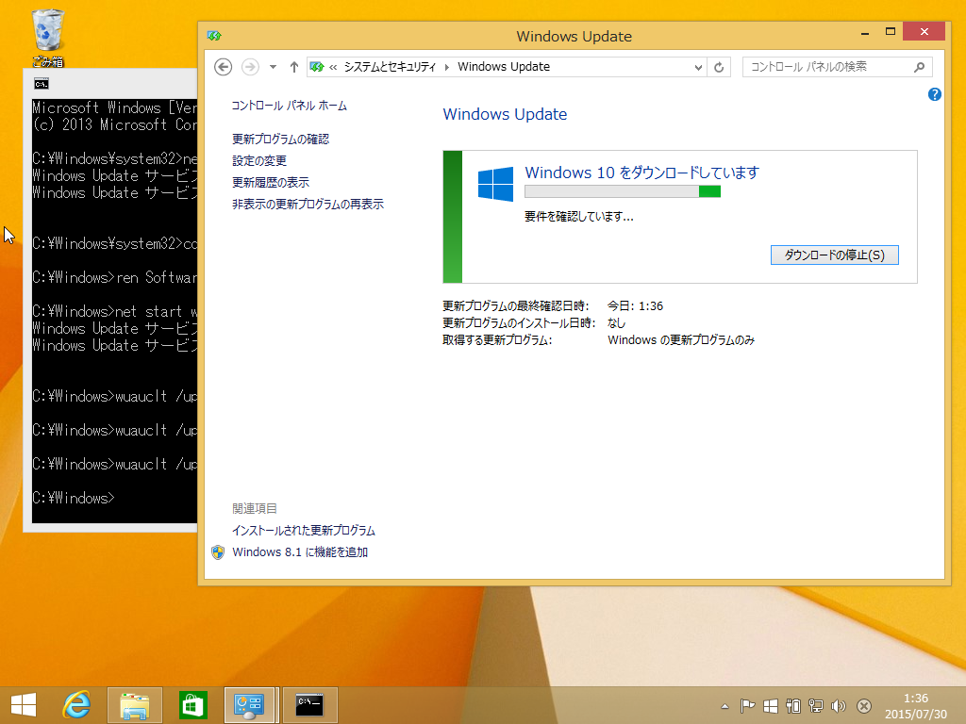Click ダウンロードの停止(S) button
Image resolution: width=966 pixels, height=724 pixels.
tap(835, 255)
